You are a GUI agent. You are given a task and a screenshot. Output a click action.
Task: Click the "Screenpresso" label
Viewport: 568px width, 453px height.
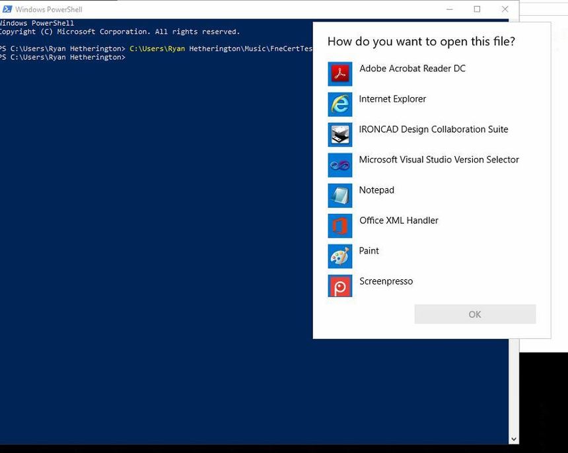click(x=386, y=281)
